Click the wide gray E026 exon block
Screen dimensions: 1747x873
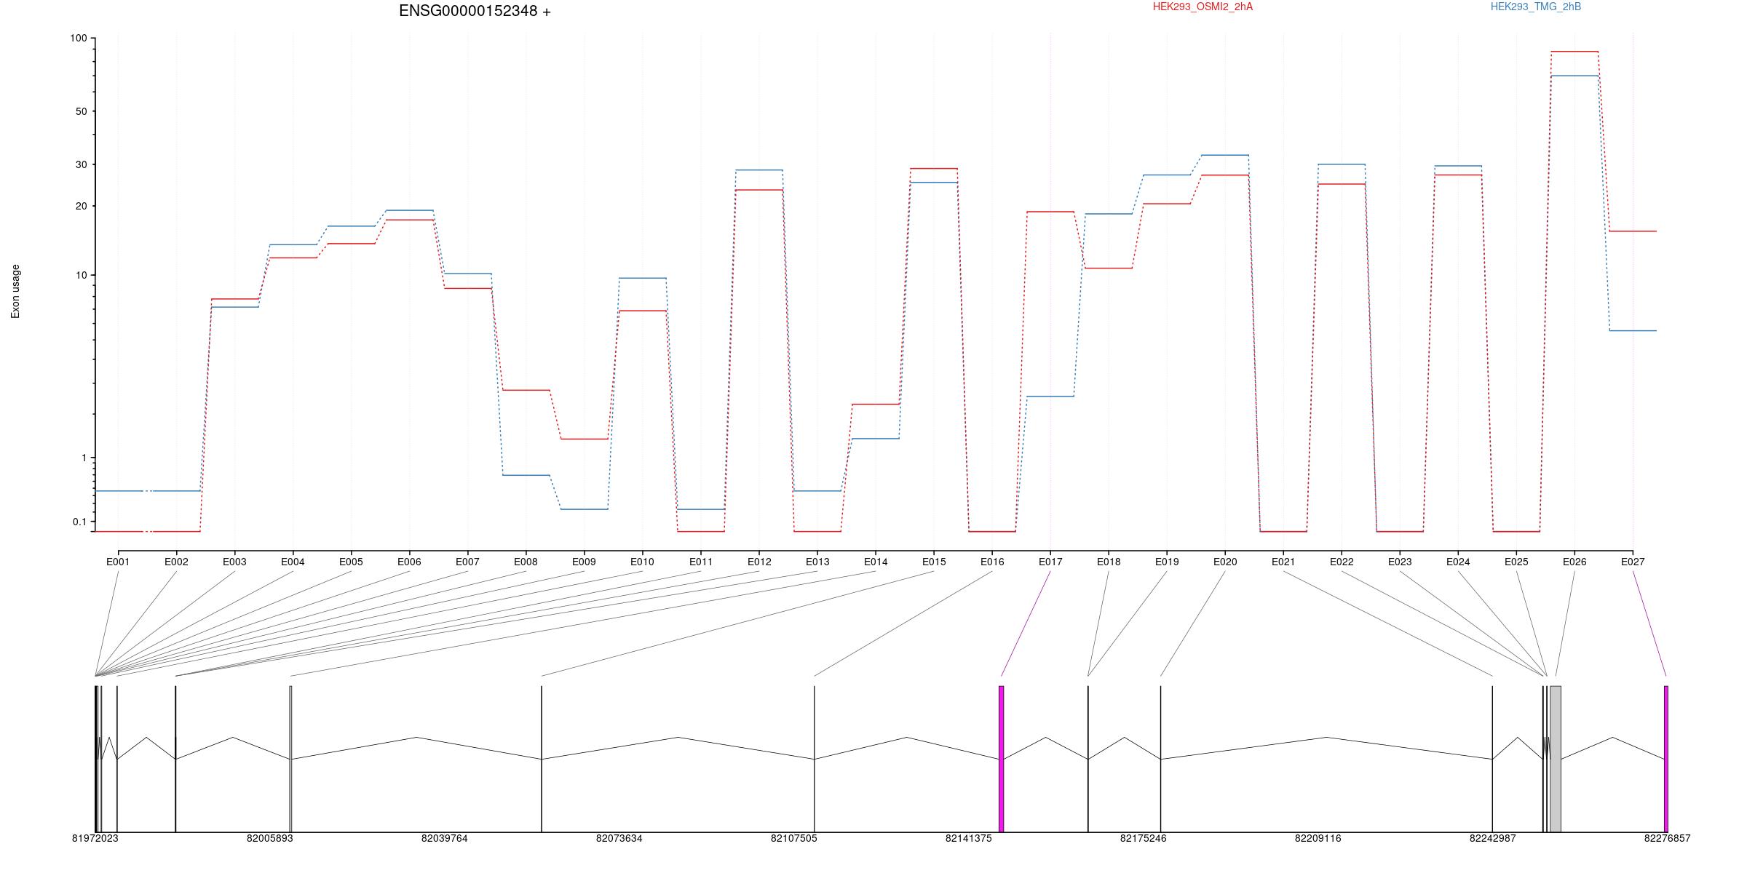pyautogui.click(x=1556, y=759)
